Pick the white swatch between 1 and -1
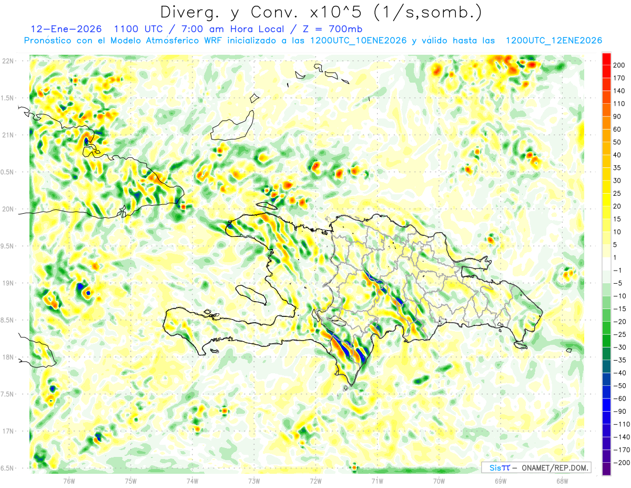Image resolution: width=631 pixels, height=488 pixels. [x=606, y=264]
